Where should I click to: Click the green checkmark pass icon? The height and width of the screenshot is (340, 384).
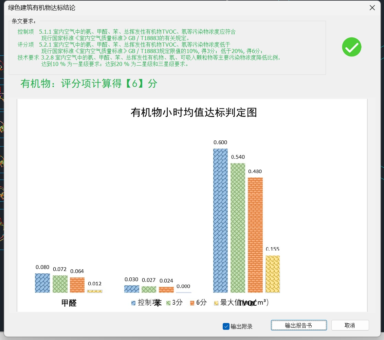[351, 47]
